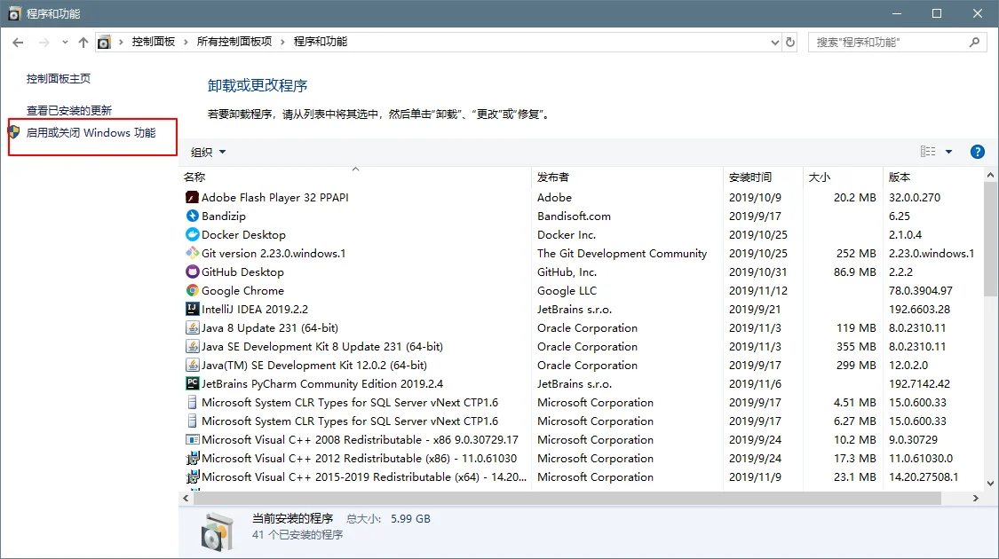
Task: Click icon of CLR Types 6.27 MB row
Action: coord(192,421)
